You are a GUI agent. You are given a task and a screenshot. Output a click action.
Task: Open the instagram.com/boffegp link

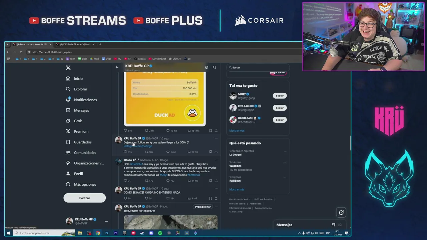pos(138,146)
